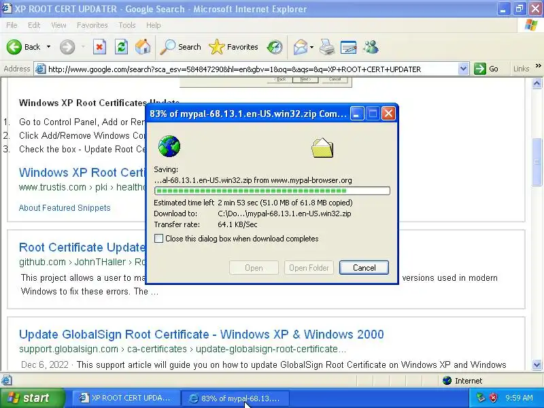Screen dimensions: 544x408
Task: Open the Windows XP Root Certi... result link
Action: tap(82, 173)
